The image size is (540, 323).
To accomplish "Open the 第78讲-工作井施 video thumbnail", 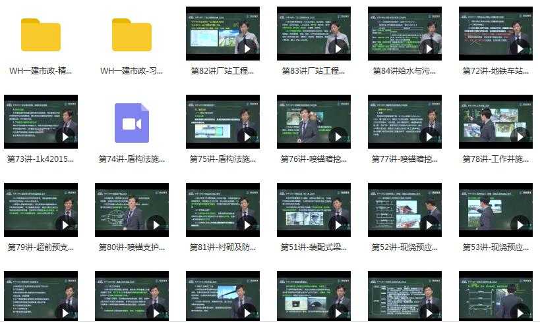I will 496,122.
